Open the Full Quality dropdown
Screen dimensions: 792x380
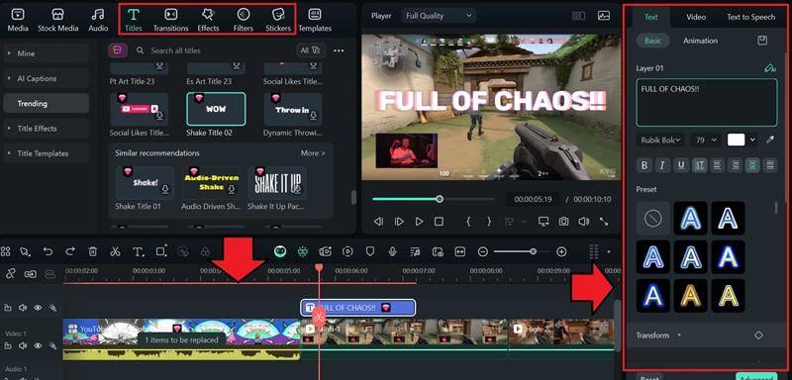(x=439, y=16)
